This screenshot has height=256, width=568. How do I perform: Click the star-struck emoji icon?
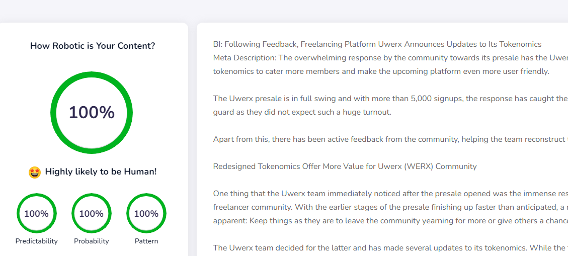pyautogui.click(x=35, y=172)
